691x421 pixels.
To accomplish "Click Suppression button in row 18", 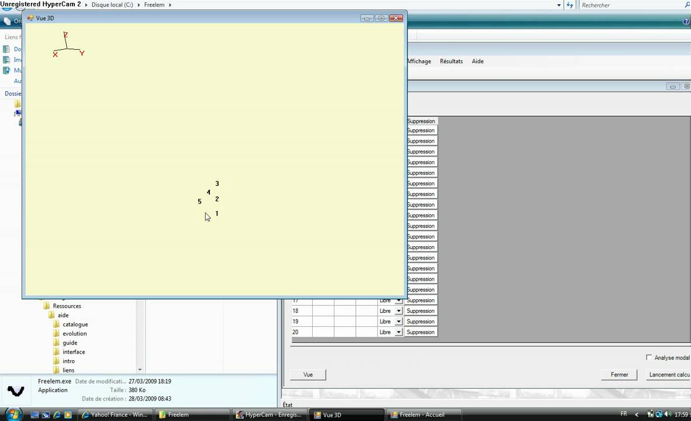I will pos(421,311).
